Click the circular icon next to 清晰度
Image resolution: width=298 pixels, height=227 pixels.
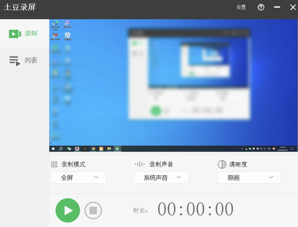click(222, 165)
